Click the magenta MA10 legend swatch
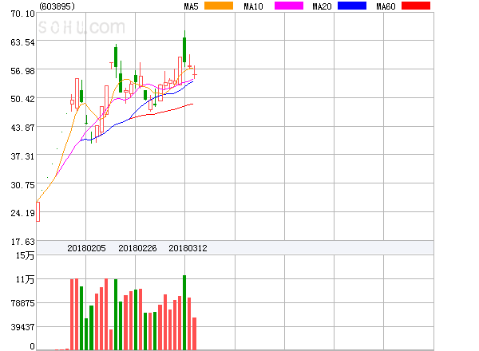The width and height of the screenshot is (479, 351). tap(289, 6)
